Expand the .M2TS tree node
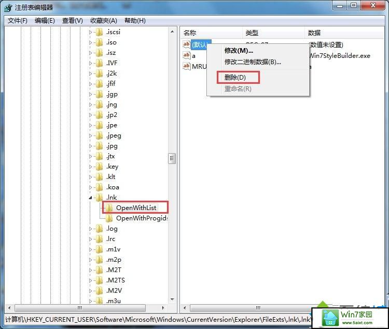 [x=91, y=280]
